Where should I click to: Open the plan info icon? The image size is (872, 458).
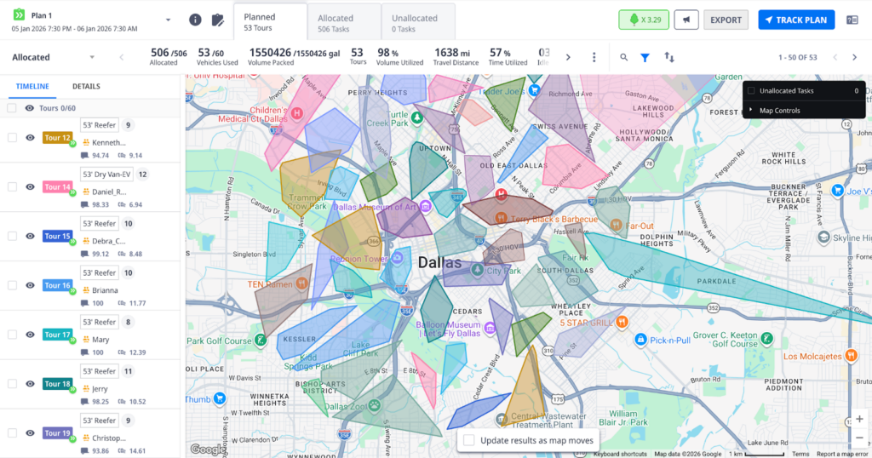pyautogui.click(x=195, y=20)
